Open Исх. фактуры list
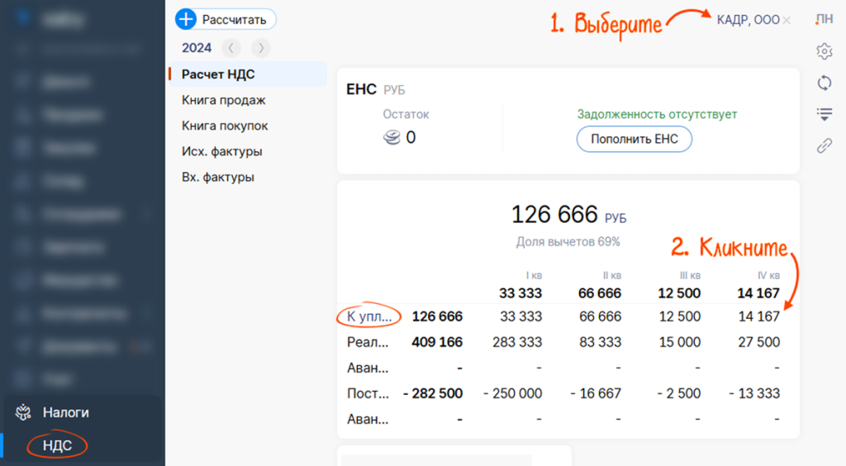This screenshot has width=846, height=466. pos(221,151)
